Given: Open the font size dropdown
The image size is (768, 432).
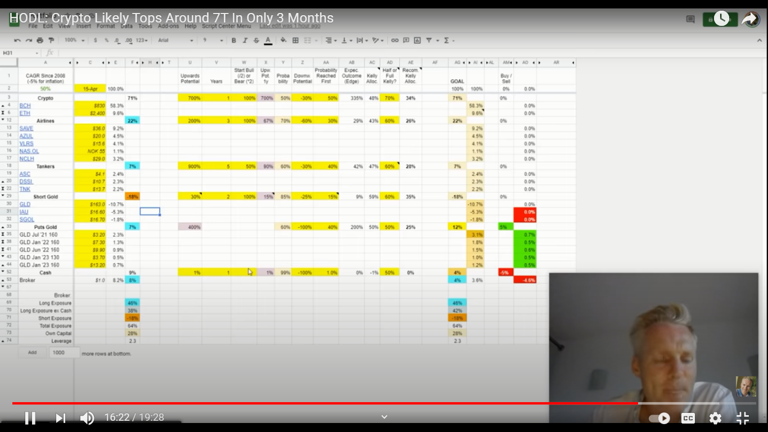Looking at the screenshot, I should pos(213,40).
